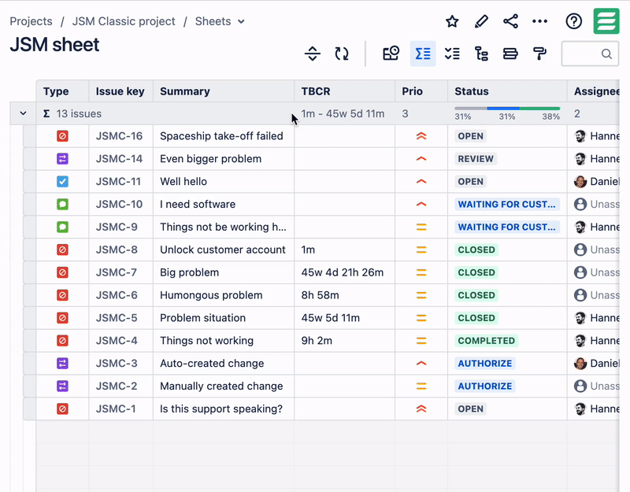
Task: Click AUTHORIZE status of JSMC-2
Action: [x=485, y=386]
